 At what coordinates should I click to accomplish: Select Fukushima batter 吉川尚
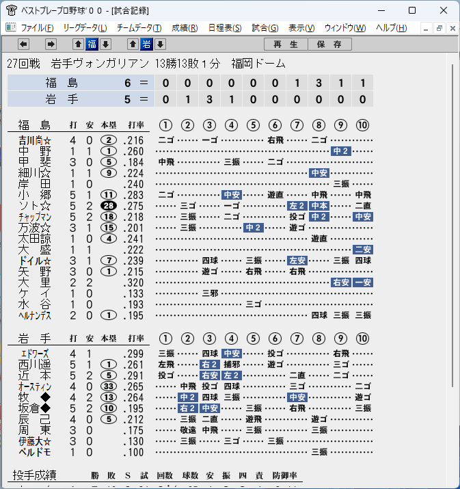point(35,140)
